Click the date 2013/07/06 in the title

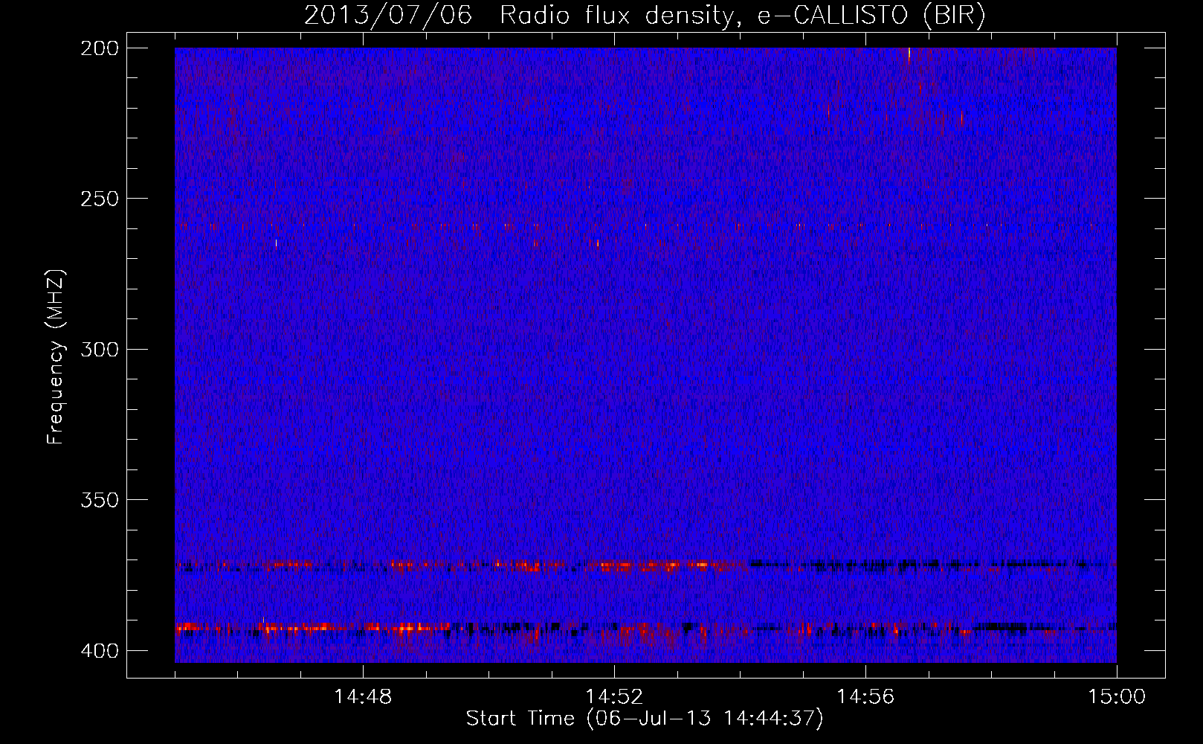[388, 16]
